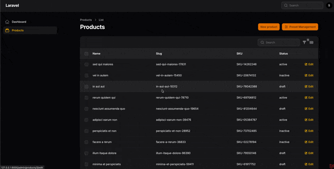The image size is (334, 169).
Task: Select the 'sed qui maiores' row checkbox
Action: tap(86, 65)
